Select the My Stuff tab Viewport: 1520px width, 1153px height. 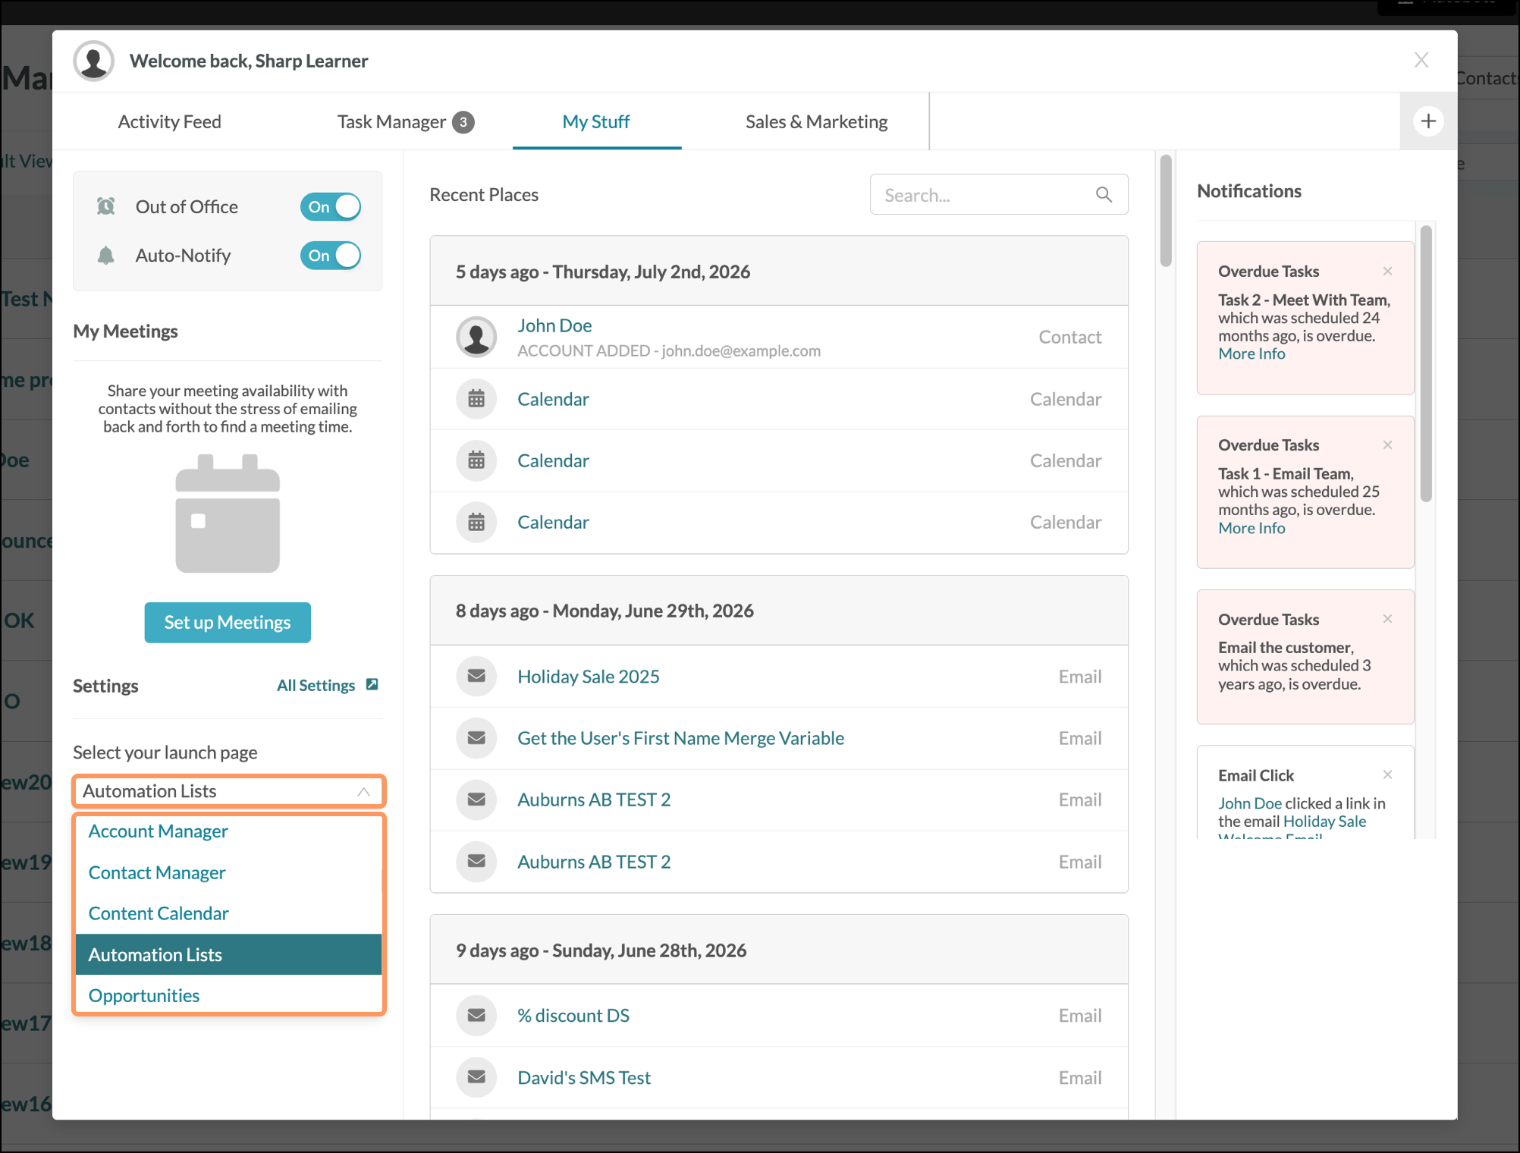click(x=596, y=121)
